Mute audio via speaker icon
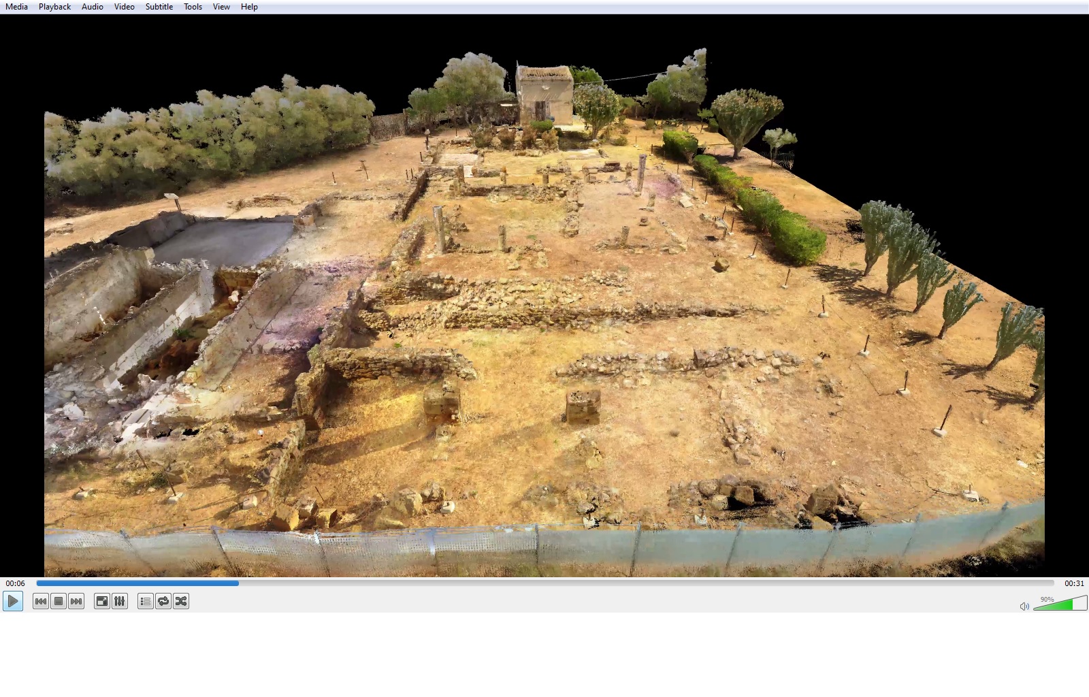Screen dimensions: 1089x697 click(1024, 606)
